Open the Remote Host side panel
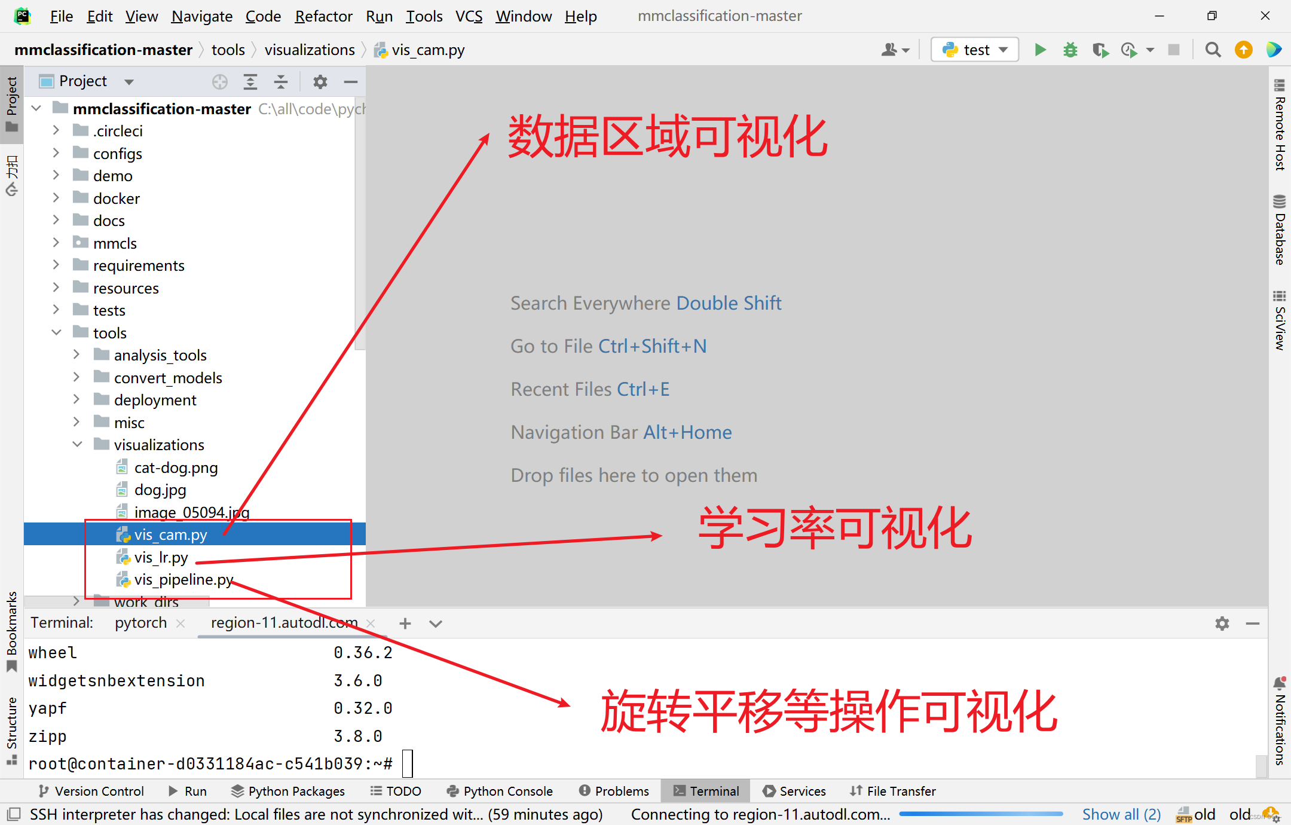Image resolution: width=1291 pixels, height=825 pixels. click(1280, 126)
